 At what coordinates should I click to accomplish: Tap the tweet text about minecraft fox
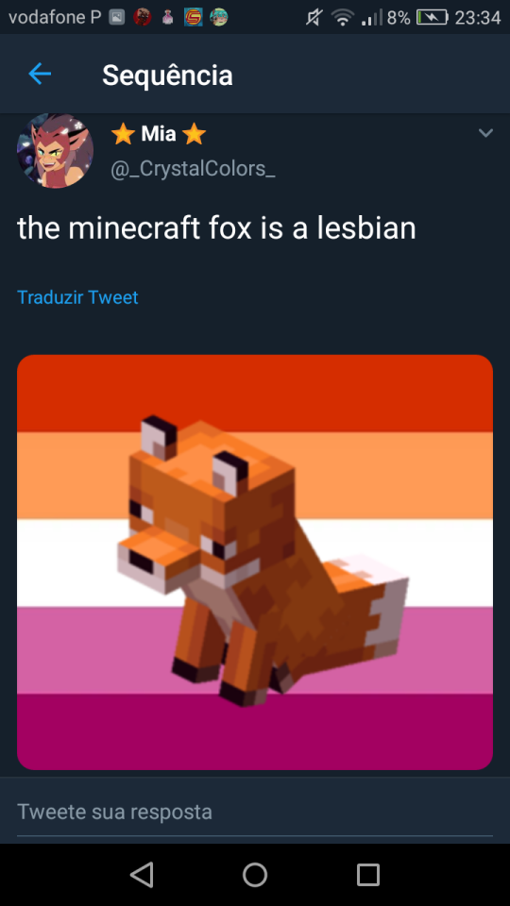pyautogui.click(x=217, y=228)
